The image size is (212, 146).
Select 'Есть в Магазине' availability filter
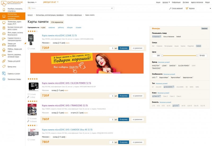(169, 37)
